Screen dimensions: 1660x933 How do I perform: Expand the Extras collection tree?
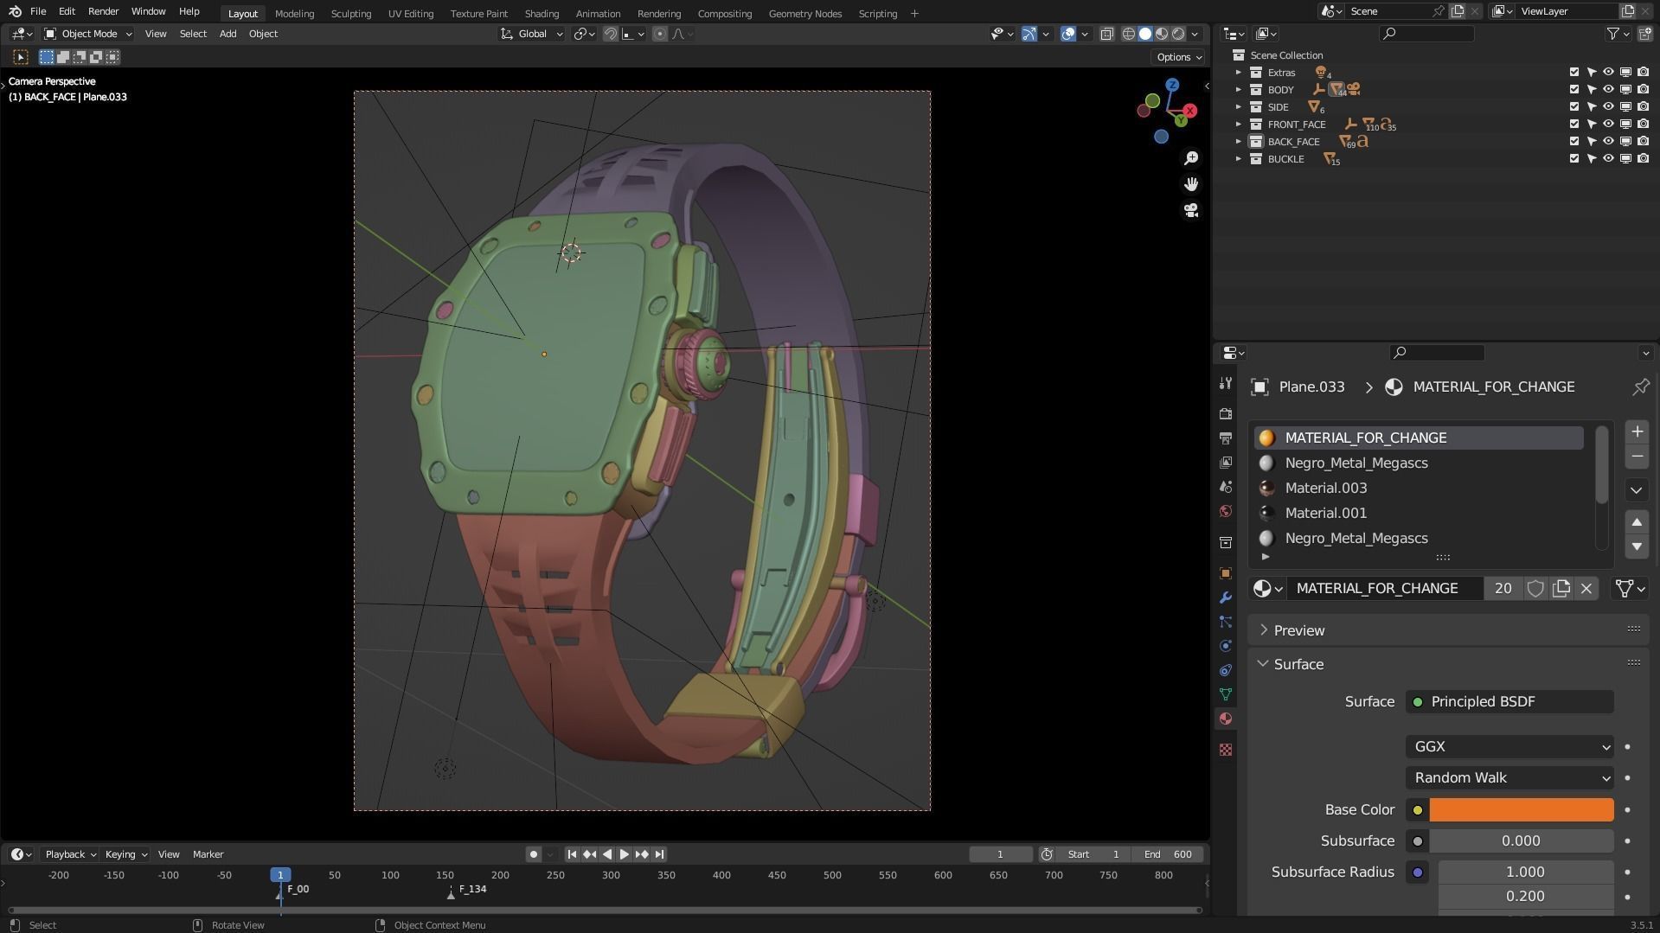pos(1238,72)
